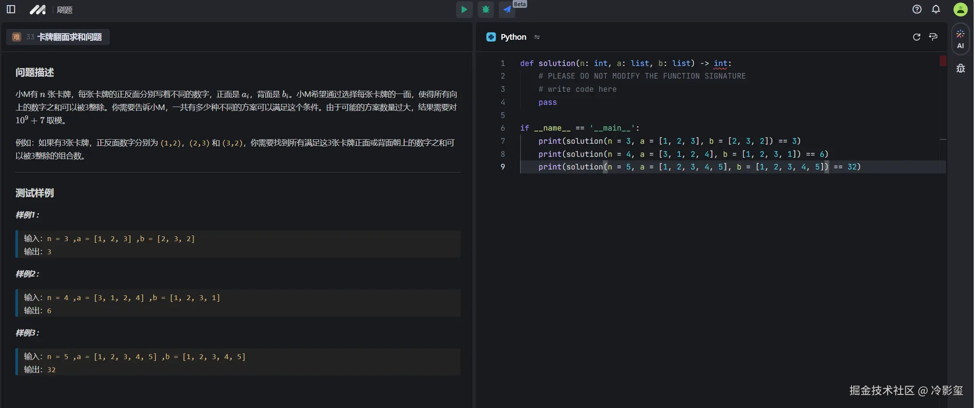The height and width of the screenshot is (408, 975).
Task: Open the notifications bell
Action: click(936, 9)
